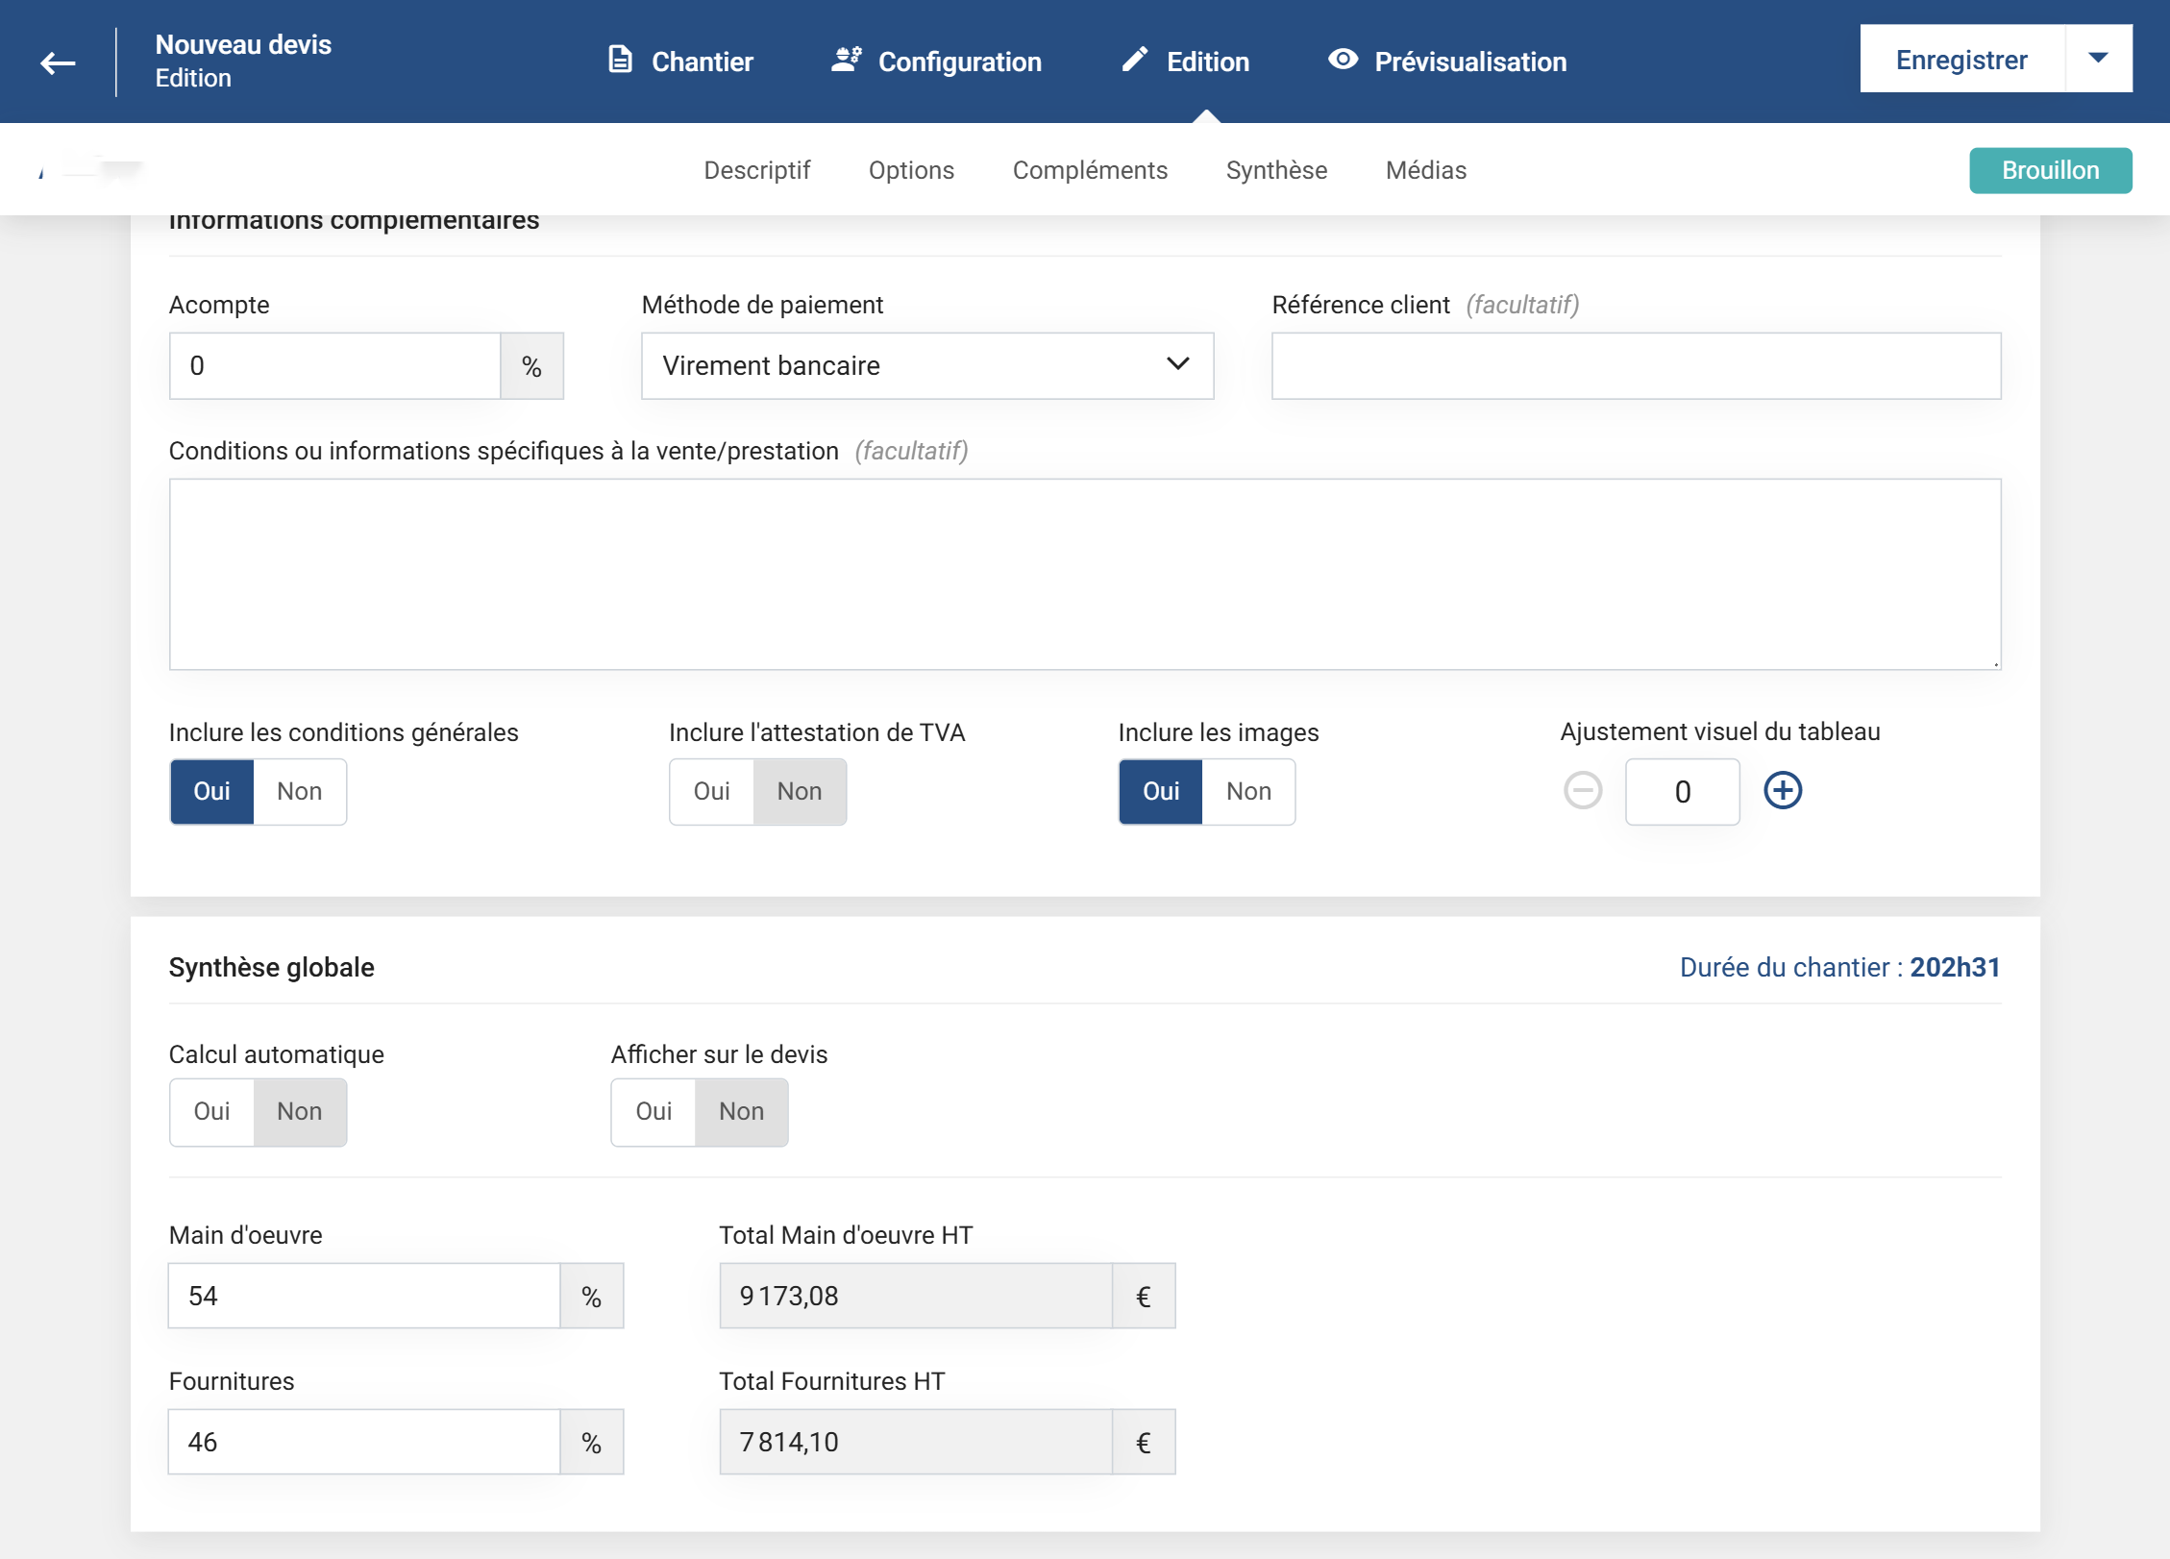This screenshot has height=1559, width=2170.
Task: Open the Compléments tab
Action: point(1090,170)
